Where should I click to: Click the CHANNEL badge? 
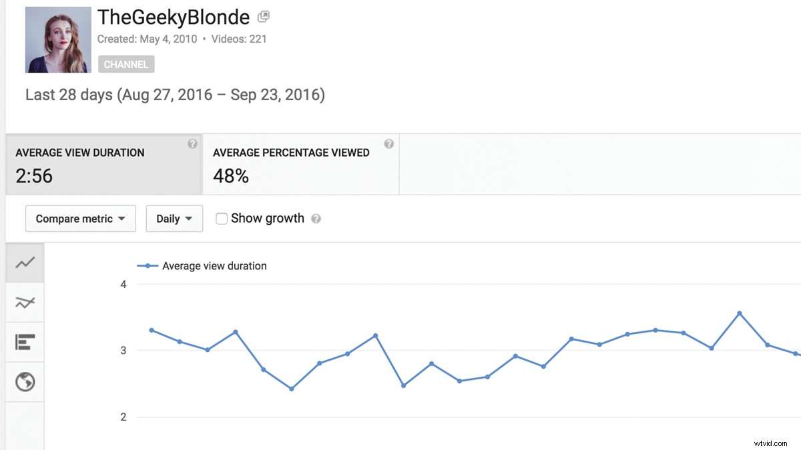coord(125,64)
